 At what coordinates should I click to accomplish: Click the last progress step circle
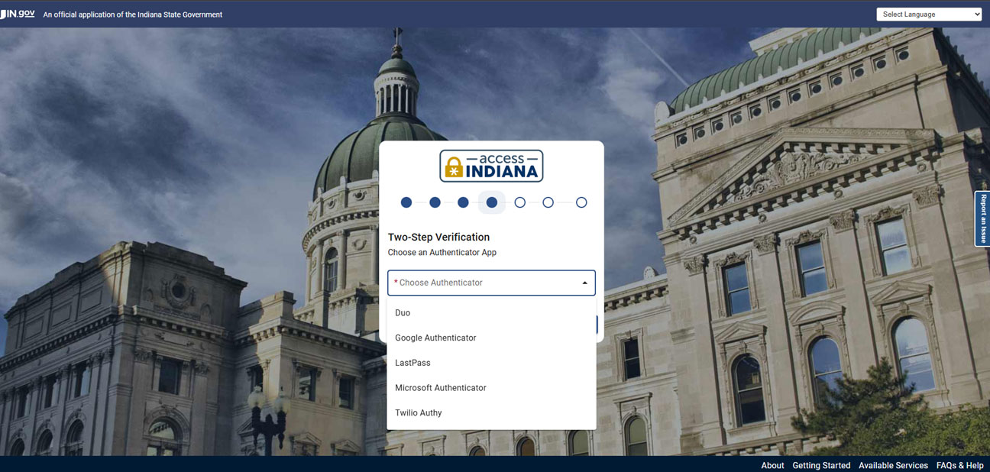coord(581,202)
